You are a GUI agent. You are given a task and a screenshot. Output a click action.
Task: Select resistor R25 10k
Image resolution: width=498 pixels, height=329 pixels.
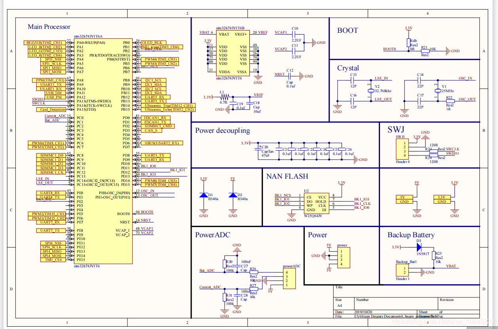coord(433,256)
